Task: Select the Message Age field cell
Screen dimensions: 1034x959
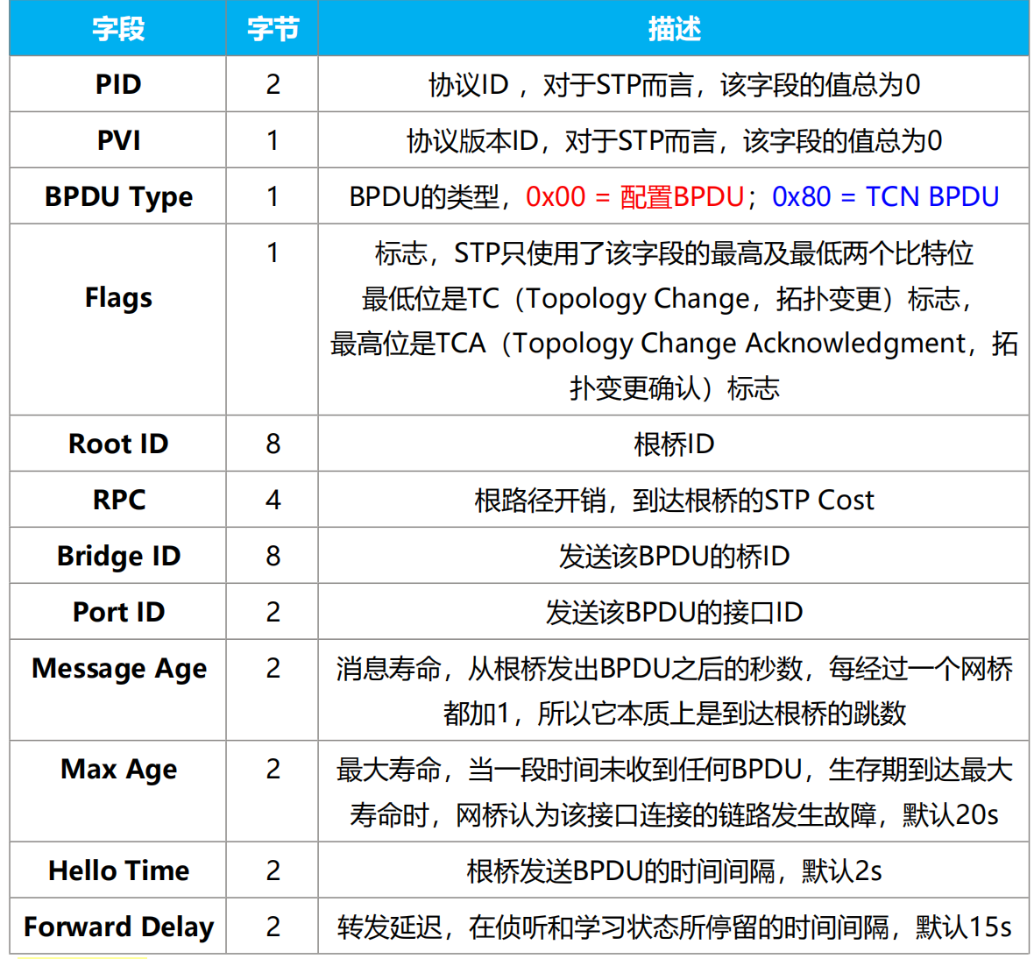Action: click(x=118, y=690)
